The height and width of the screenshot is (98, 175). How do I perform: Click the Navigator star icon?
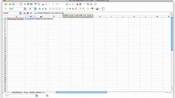(x=85, y=4)
